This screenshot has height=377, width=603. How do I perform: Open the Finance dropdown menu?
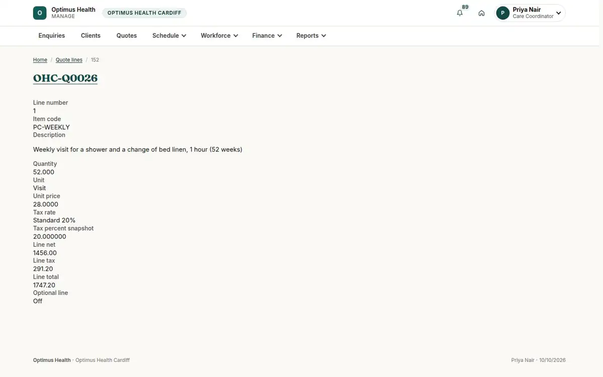point(267,36)
